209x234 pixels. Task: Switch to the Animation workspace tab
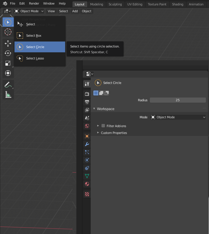[196, 4]
